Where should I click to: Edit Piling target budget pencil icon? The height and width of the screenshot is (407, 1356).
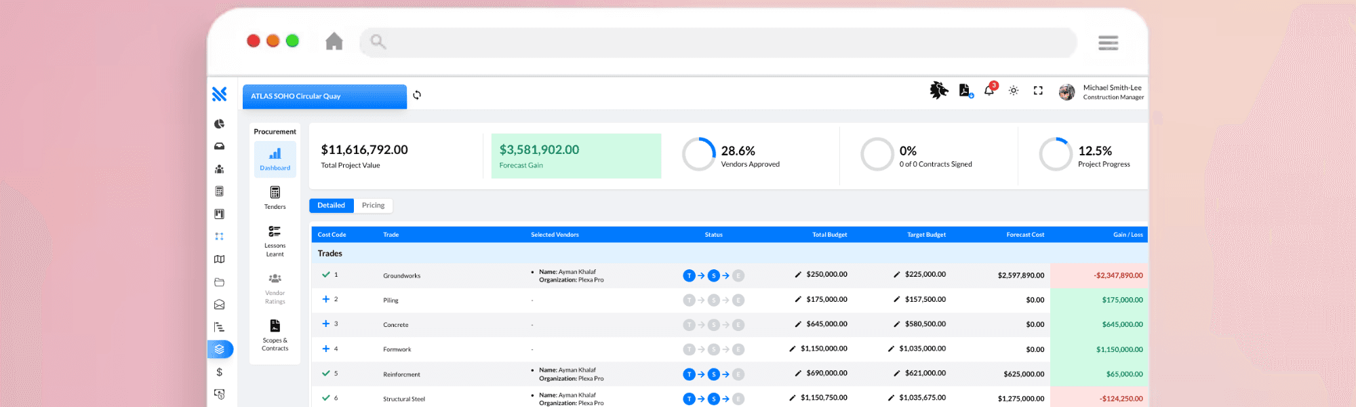(896, 299)
